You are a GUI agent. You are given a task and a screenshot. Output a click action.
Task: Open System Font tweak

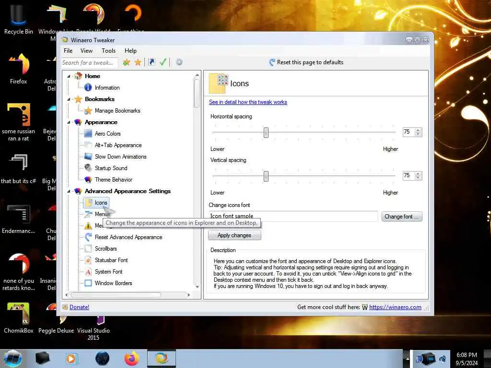[108, 272]
